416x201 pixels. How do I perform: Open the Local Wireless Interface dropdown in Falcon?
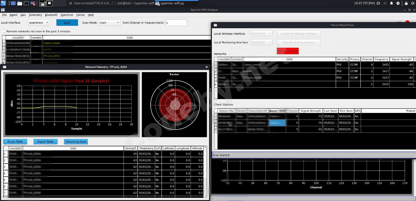point(262,33)
